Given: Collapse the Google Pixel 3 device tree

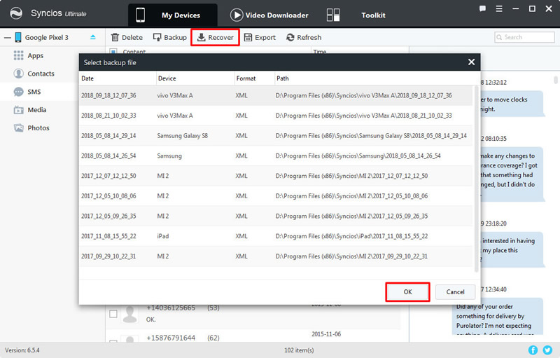Looking at the screenshot, I should [8, 38].
